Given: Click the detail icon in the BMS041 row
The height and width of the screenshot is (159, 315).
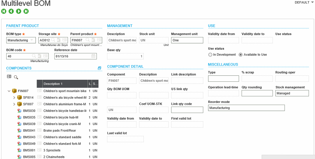Looking at the screenshot, I should tap(40, 130).
